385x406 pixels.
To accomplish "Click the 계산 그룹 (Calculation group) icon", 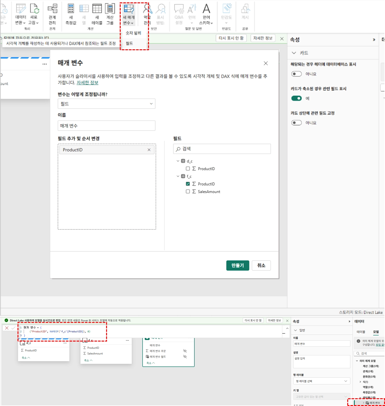I will pos(110,10).
